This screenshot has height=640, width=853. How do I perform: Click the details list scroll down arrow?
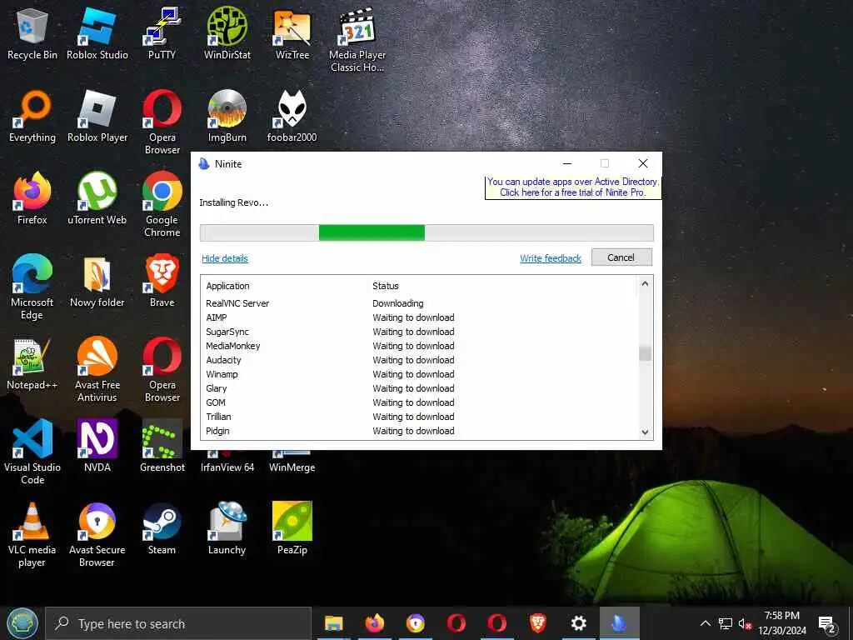645,432
